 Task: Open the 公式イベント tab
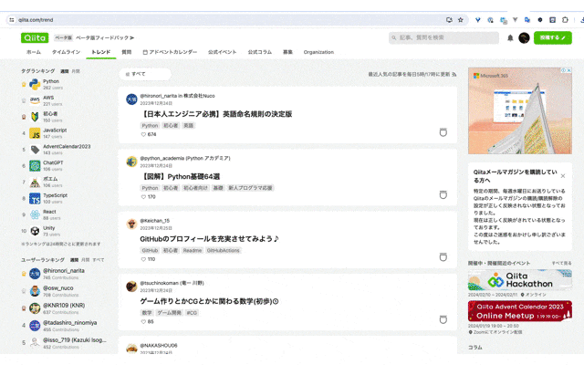223,52
